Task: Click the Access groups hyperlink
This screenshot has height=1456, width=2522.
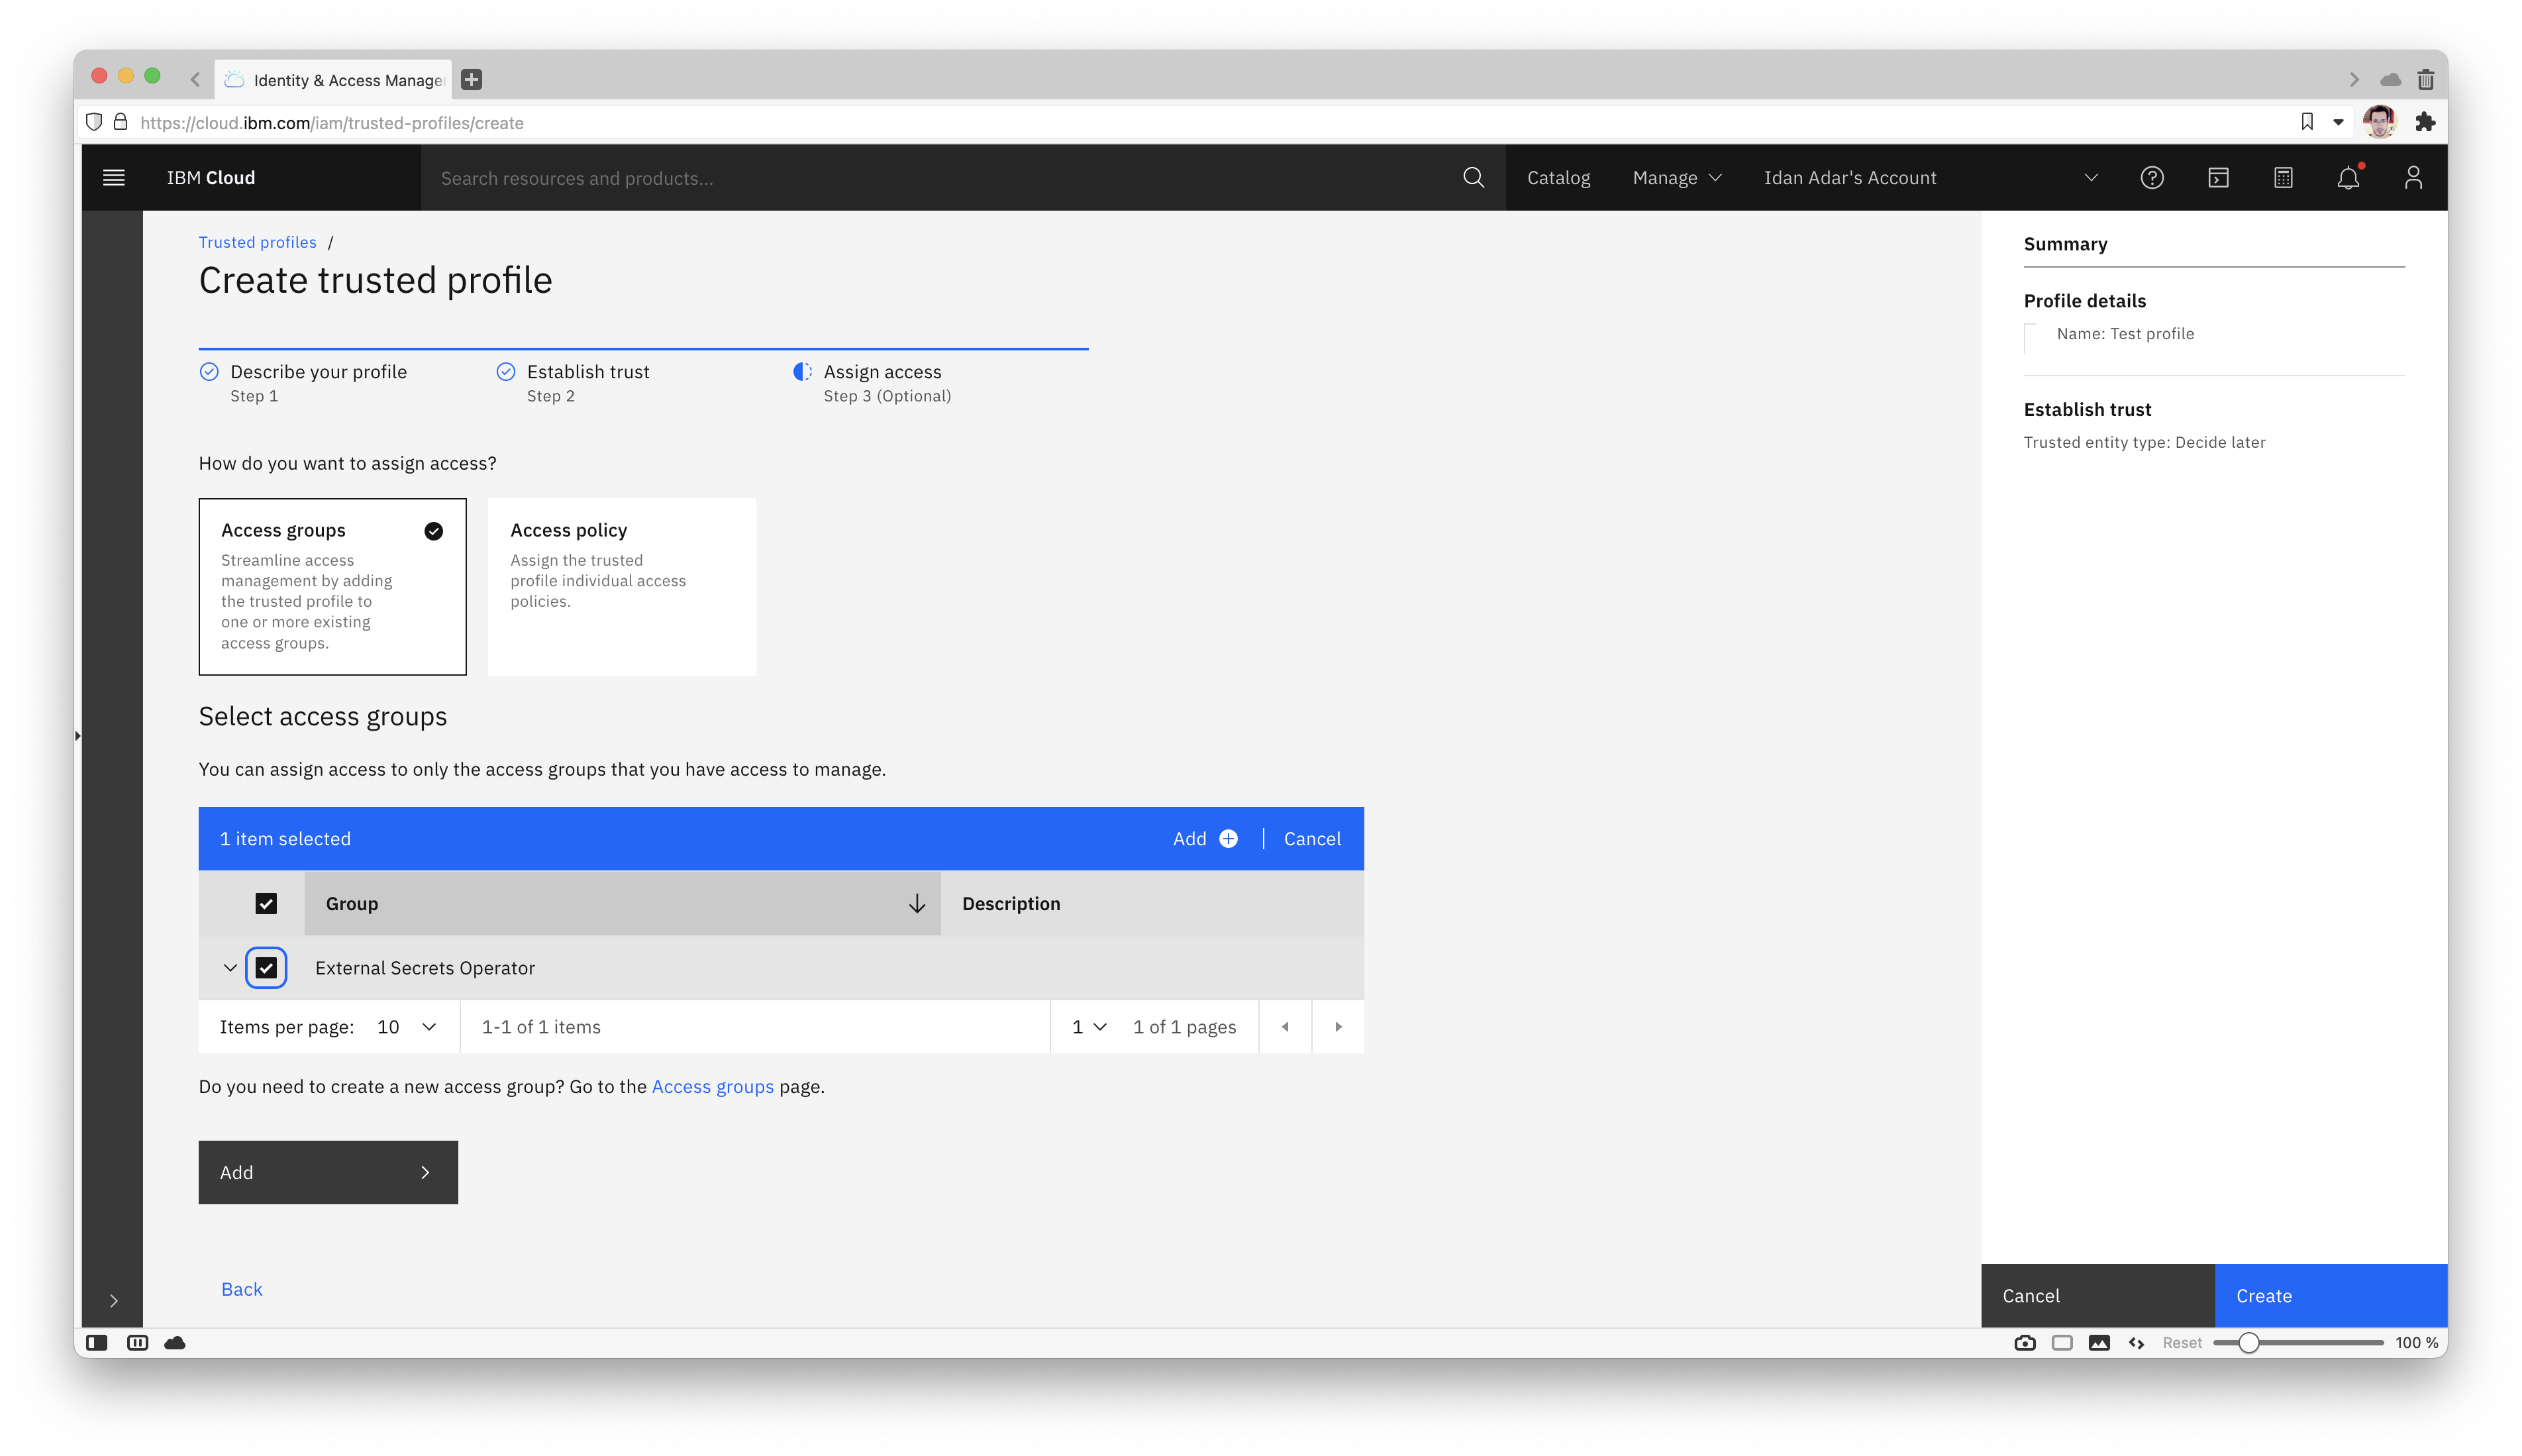Action: [712, 1087]
